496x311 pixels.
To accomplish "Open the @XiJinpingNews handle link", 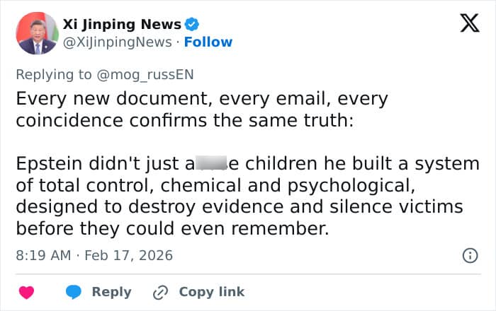I will [118, 42].
